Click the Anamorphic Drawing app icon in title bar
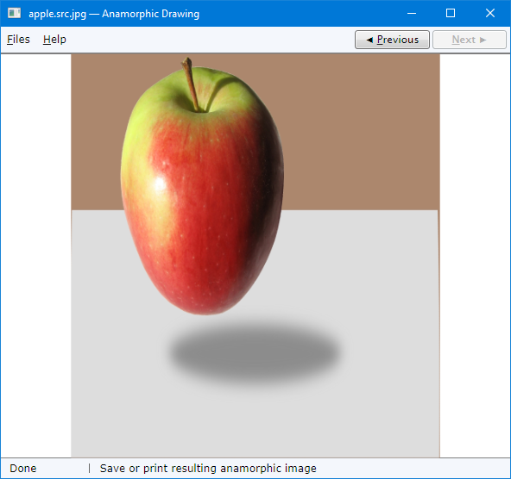511x479 pixels. (15, 13)
